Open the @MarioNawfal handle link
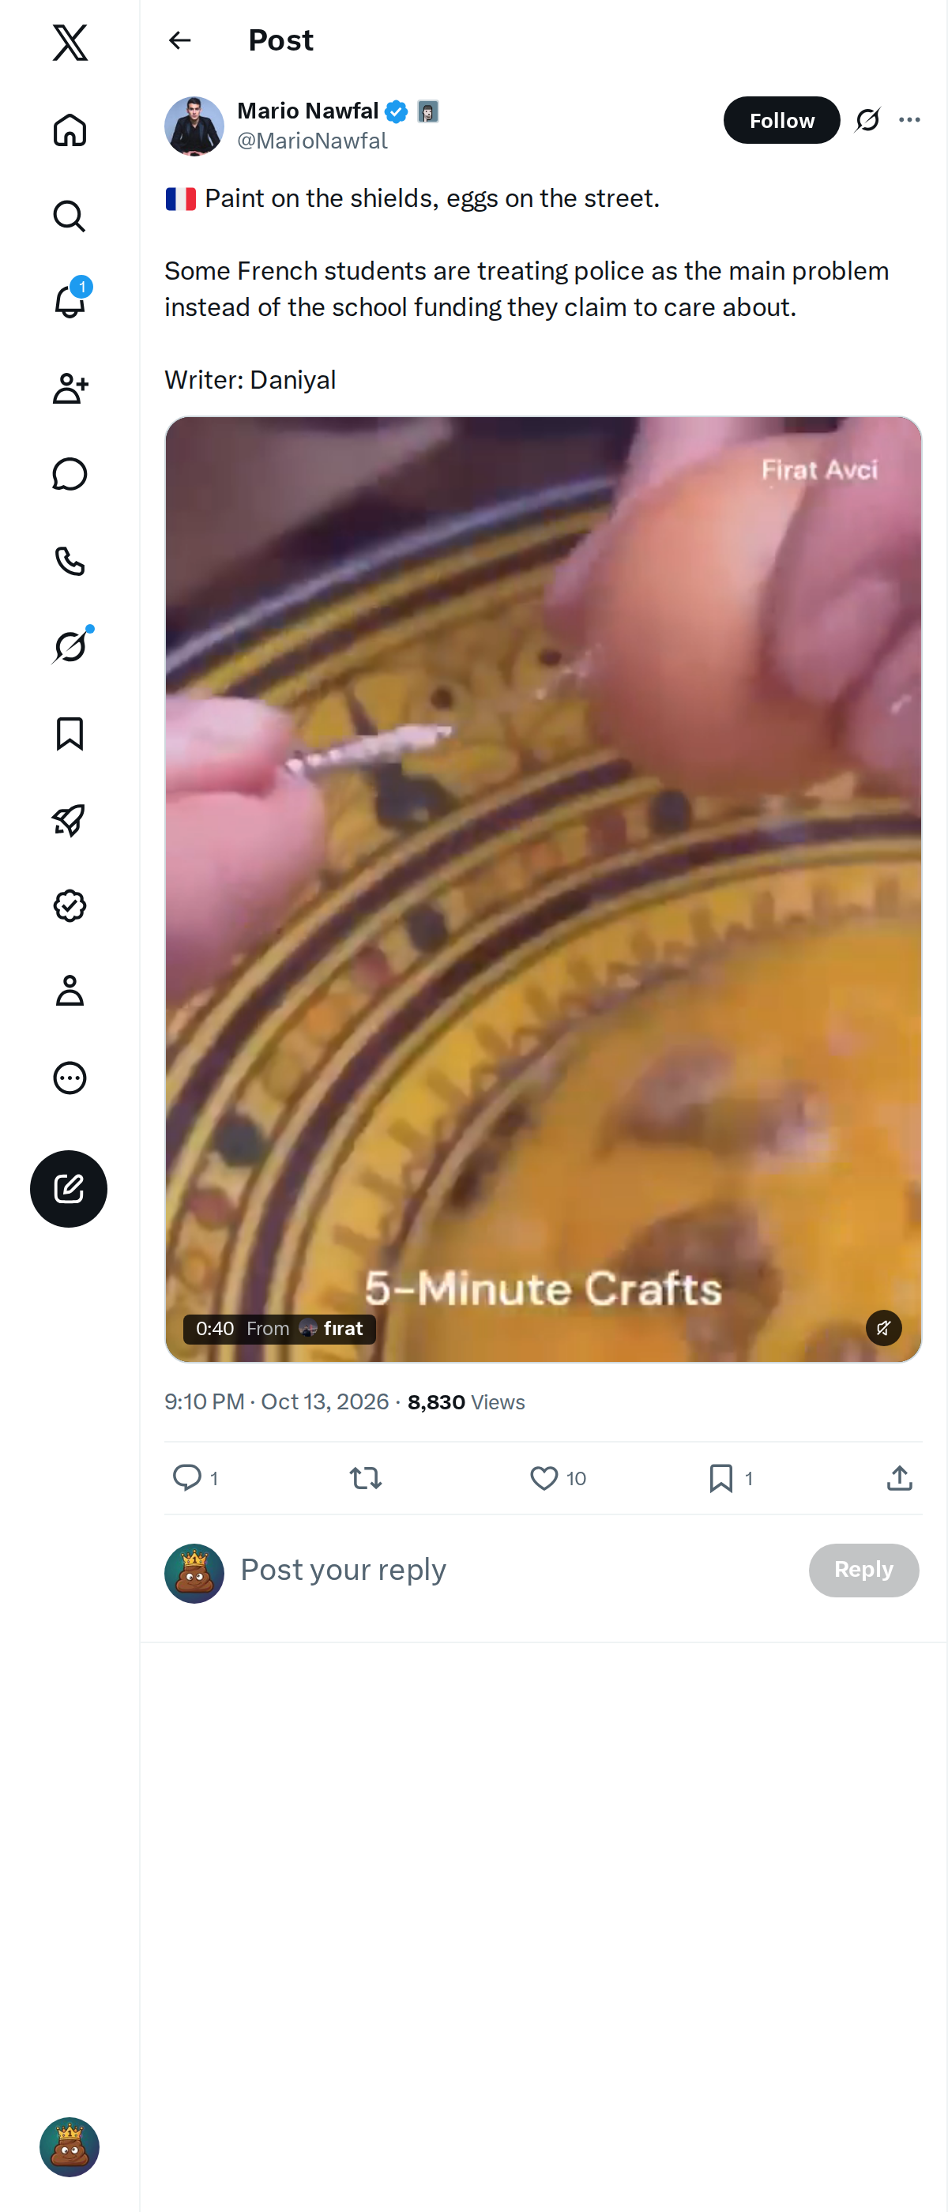 point(313,141)
